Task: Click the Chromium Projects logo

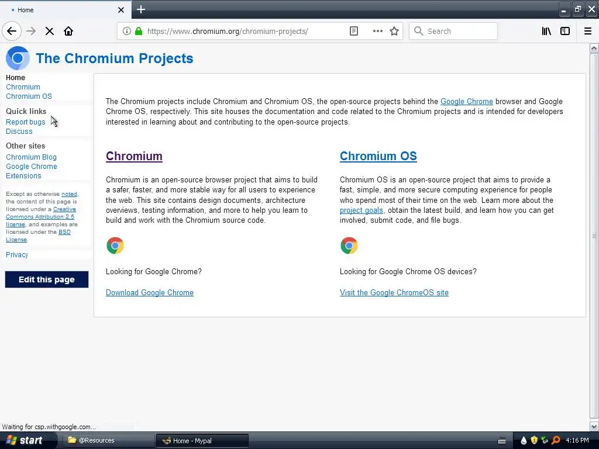Action: click(x=18, y=58)
